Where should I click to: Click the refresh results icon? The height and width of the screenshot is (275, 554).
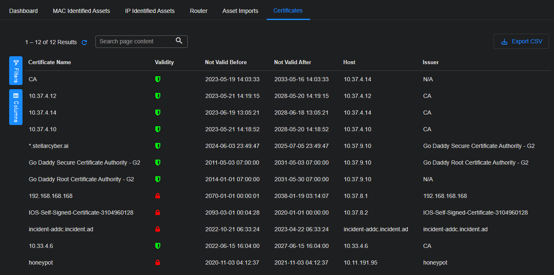pos(85,42)
